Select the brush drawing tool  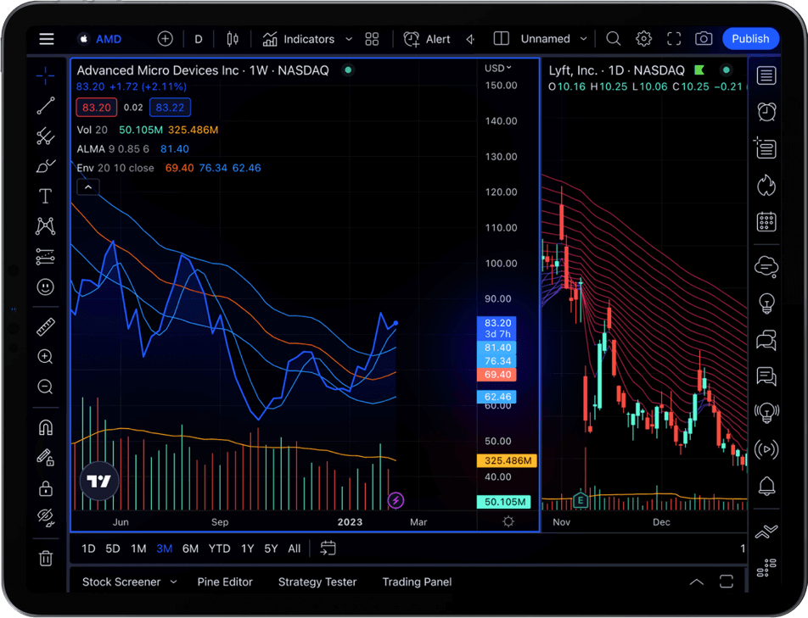click(x=45, y=166)
